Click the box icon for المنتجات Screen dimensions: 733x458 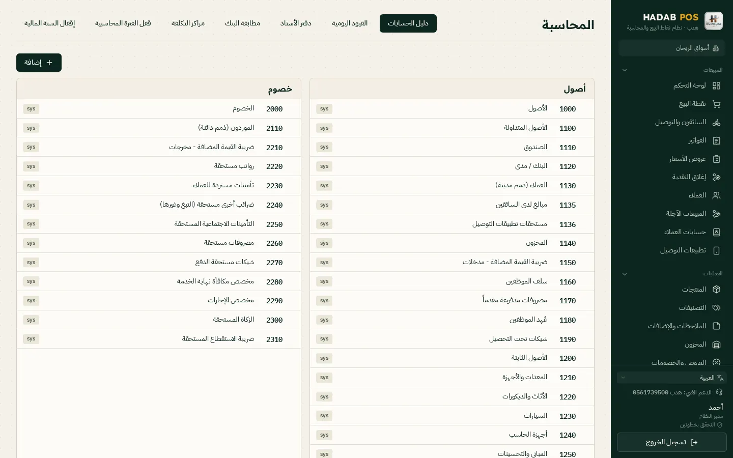(x=716, y=289)
